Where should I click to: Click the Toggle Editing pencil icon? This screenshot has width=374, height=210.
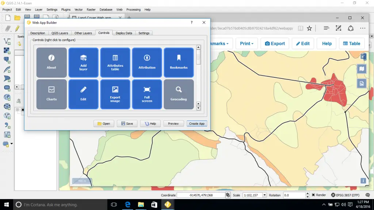click(x=18, y=28)
